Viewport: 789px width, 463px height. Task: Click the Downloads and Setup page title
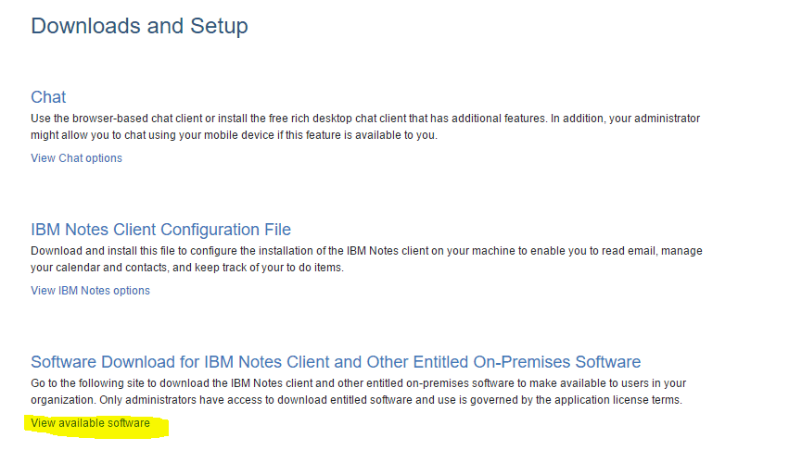(x=139, y=26)
